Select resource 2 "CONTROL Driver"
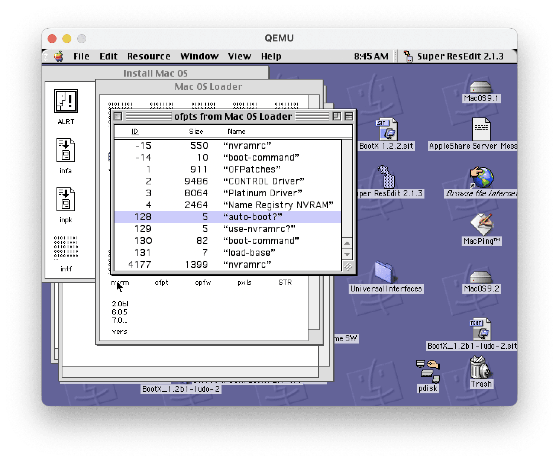This screenshot has height=461, width=559. pos(227,181)
